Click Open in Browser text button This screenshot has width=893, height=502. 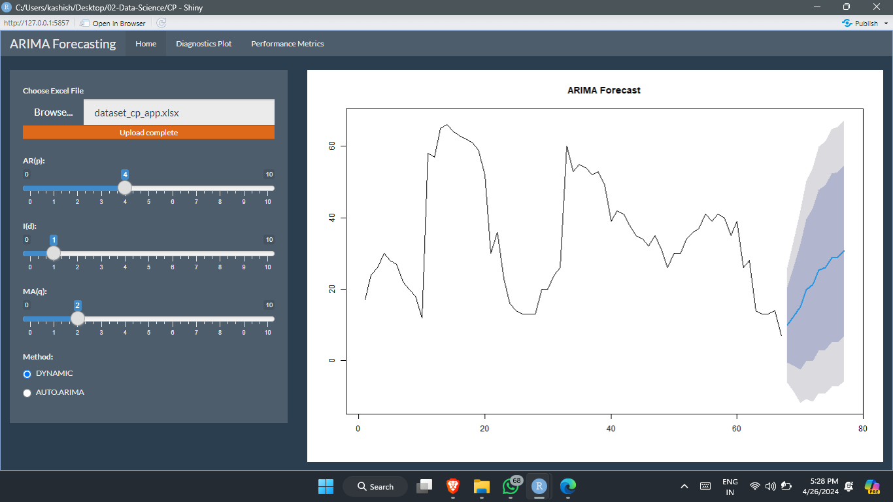[119, 24]
